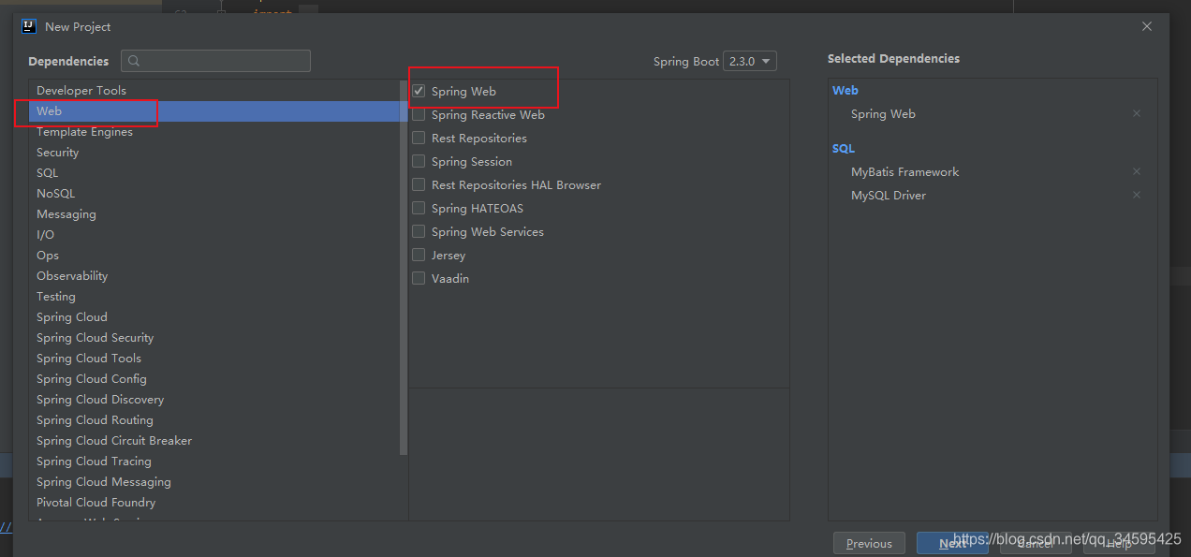
Task: Select the I/O category
Action: (213, 234)
